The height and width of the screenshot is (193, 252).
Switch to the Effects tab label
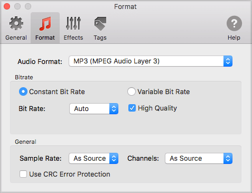73,38
